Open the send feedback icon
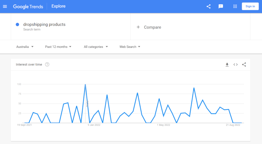This screenshot has height=144, width=262. click(x=221, y=6)
